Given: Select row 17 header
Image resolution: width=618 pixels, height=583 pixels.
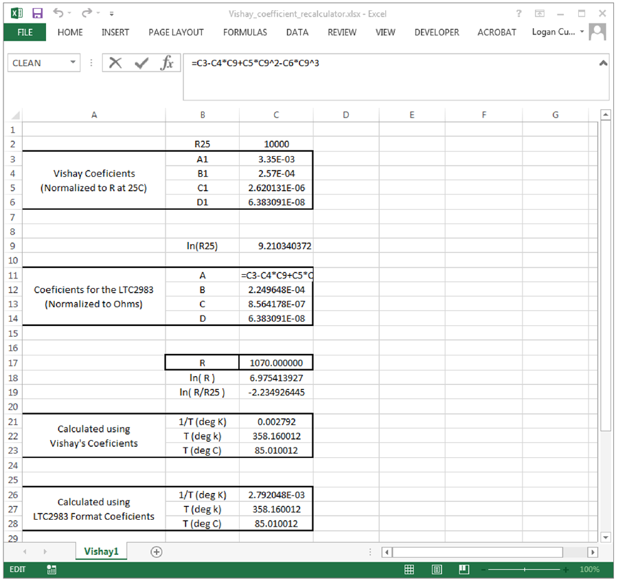Looking at the screenshot, I should pyautogui.click(x=13, y=363).
